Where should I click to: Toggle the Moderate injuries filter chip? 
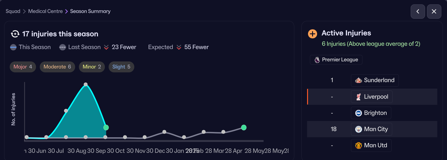57,67
